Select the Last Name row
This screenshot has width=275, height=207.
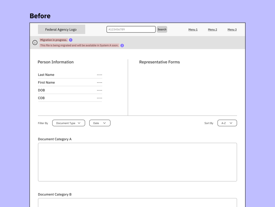pyautogui.click(x=70, y=75)
